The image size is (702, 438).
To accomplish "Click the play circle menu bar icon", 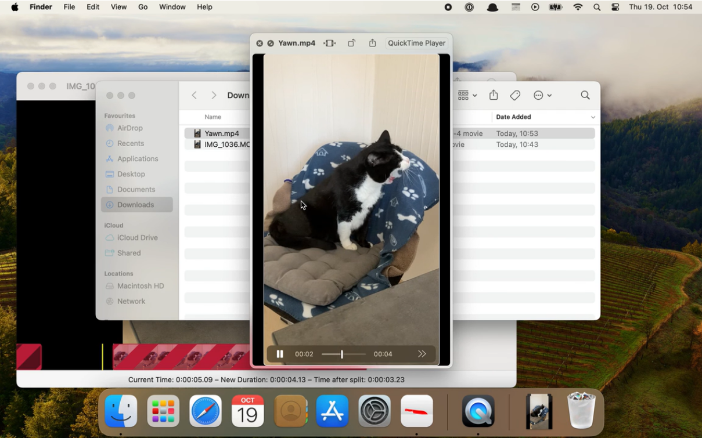I will pyautogui.click(x=535, y=7).
